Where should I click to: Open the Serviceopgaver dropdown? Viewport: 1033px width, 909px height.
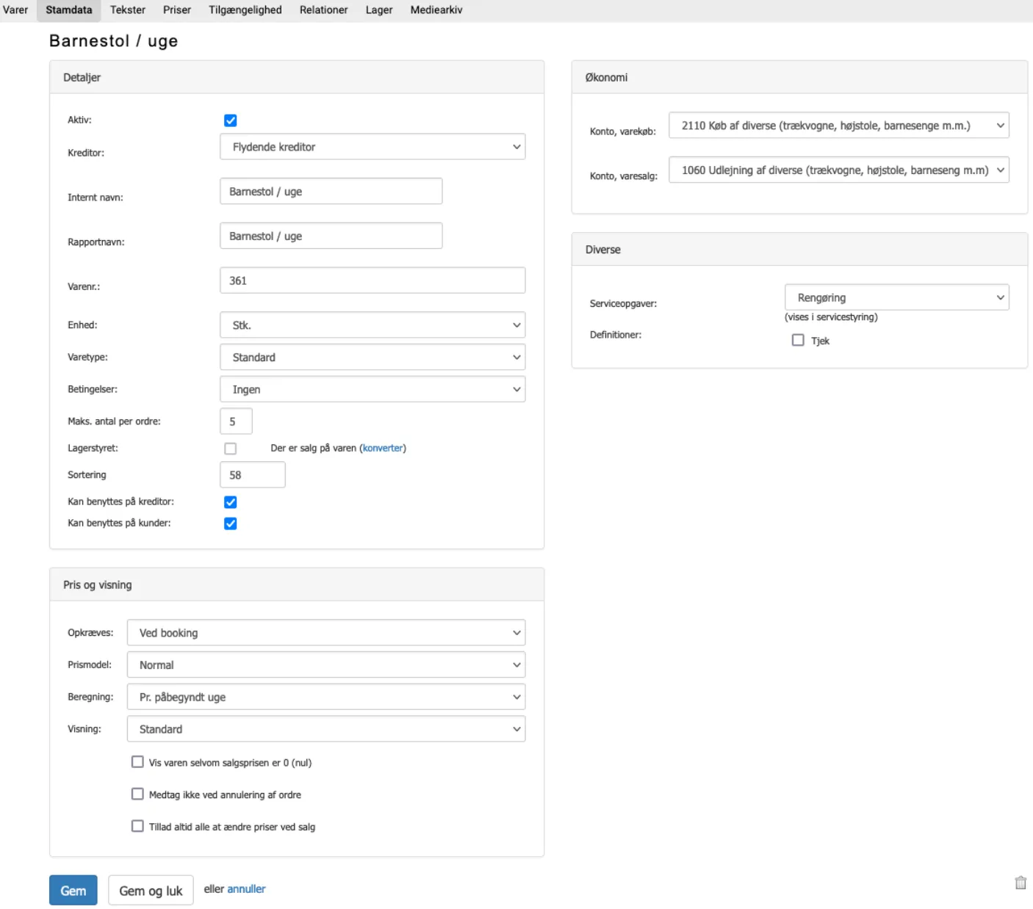896,297
